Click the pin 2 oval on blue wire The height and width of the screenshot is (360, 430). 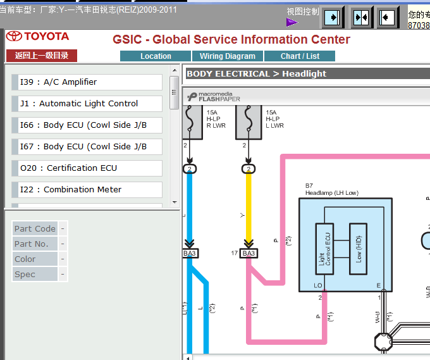(190, 169)
